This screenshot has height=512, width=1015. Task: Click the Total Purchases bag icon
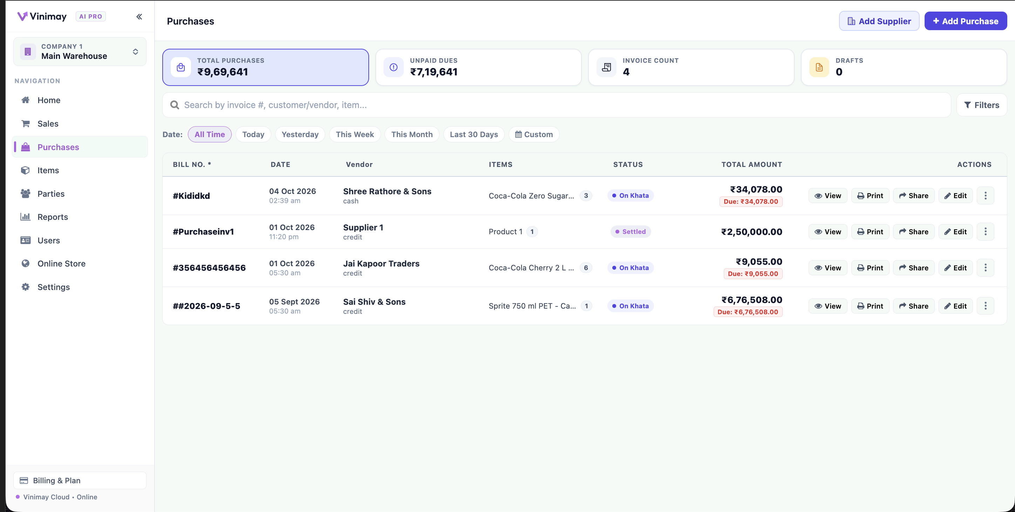181,67
